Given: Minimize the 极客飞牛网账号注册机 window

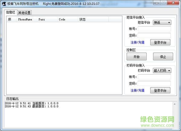Looking at the screenshot, I should 157,3.
